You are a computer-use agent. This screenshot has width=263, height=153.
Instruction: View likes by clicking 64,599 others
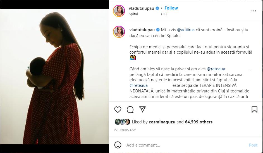pos(199,122)
